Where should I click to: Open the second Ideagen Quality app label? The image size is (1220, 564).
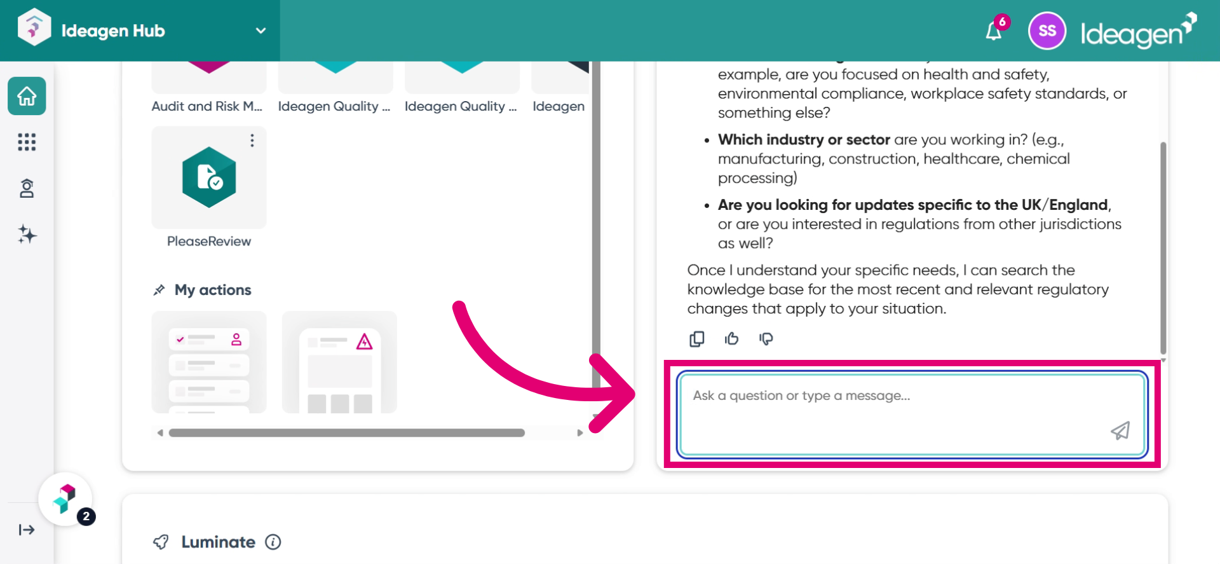tap(461, 106)
